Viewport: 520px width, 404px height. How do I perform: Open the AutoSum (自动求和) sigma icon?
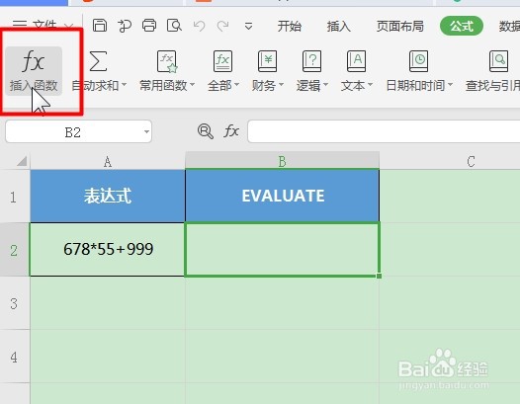click(x=98, y=61)
